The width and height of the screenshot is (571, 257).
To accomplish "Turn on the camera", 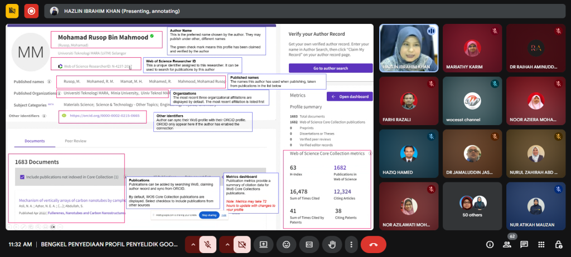I will pos(241,244).
